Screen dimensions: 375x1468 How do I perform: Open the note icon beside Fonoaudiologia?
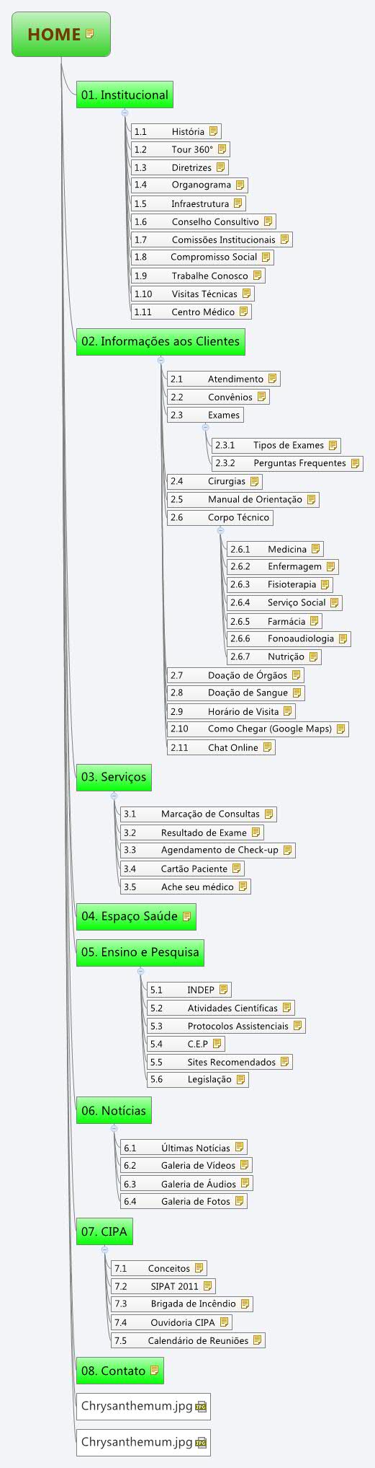click(343, 638)
